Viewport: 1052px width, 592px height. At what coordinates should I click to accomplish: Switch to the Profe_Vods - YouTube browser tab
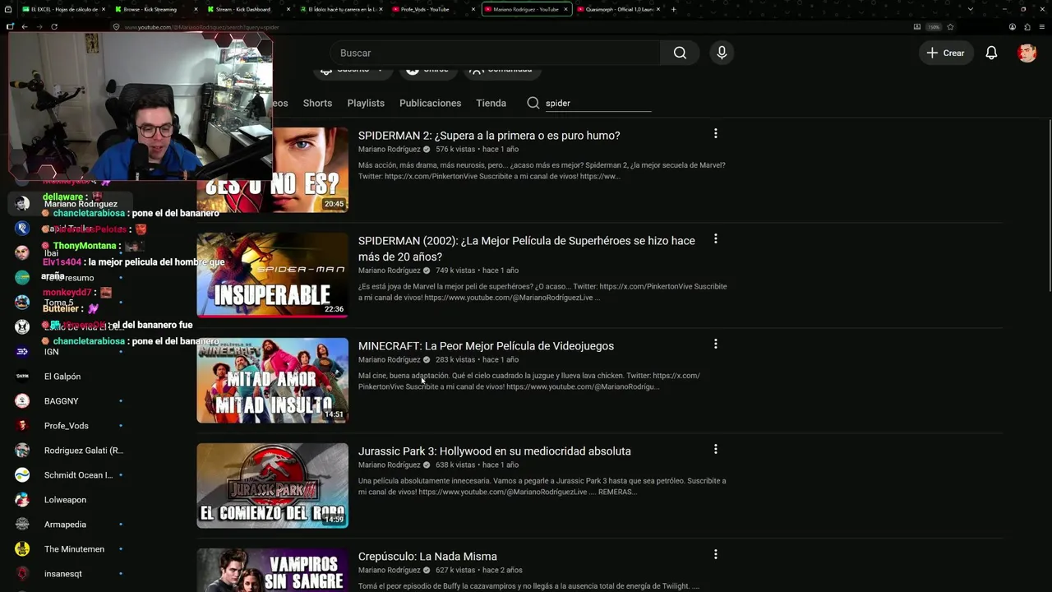(x=432, y=9)
